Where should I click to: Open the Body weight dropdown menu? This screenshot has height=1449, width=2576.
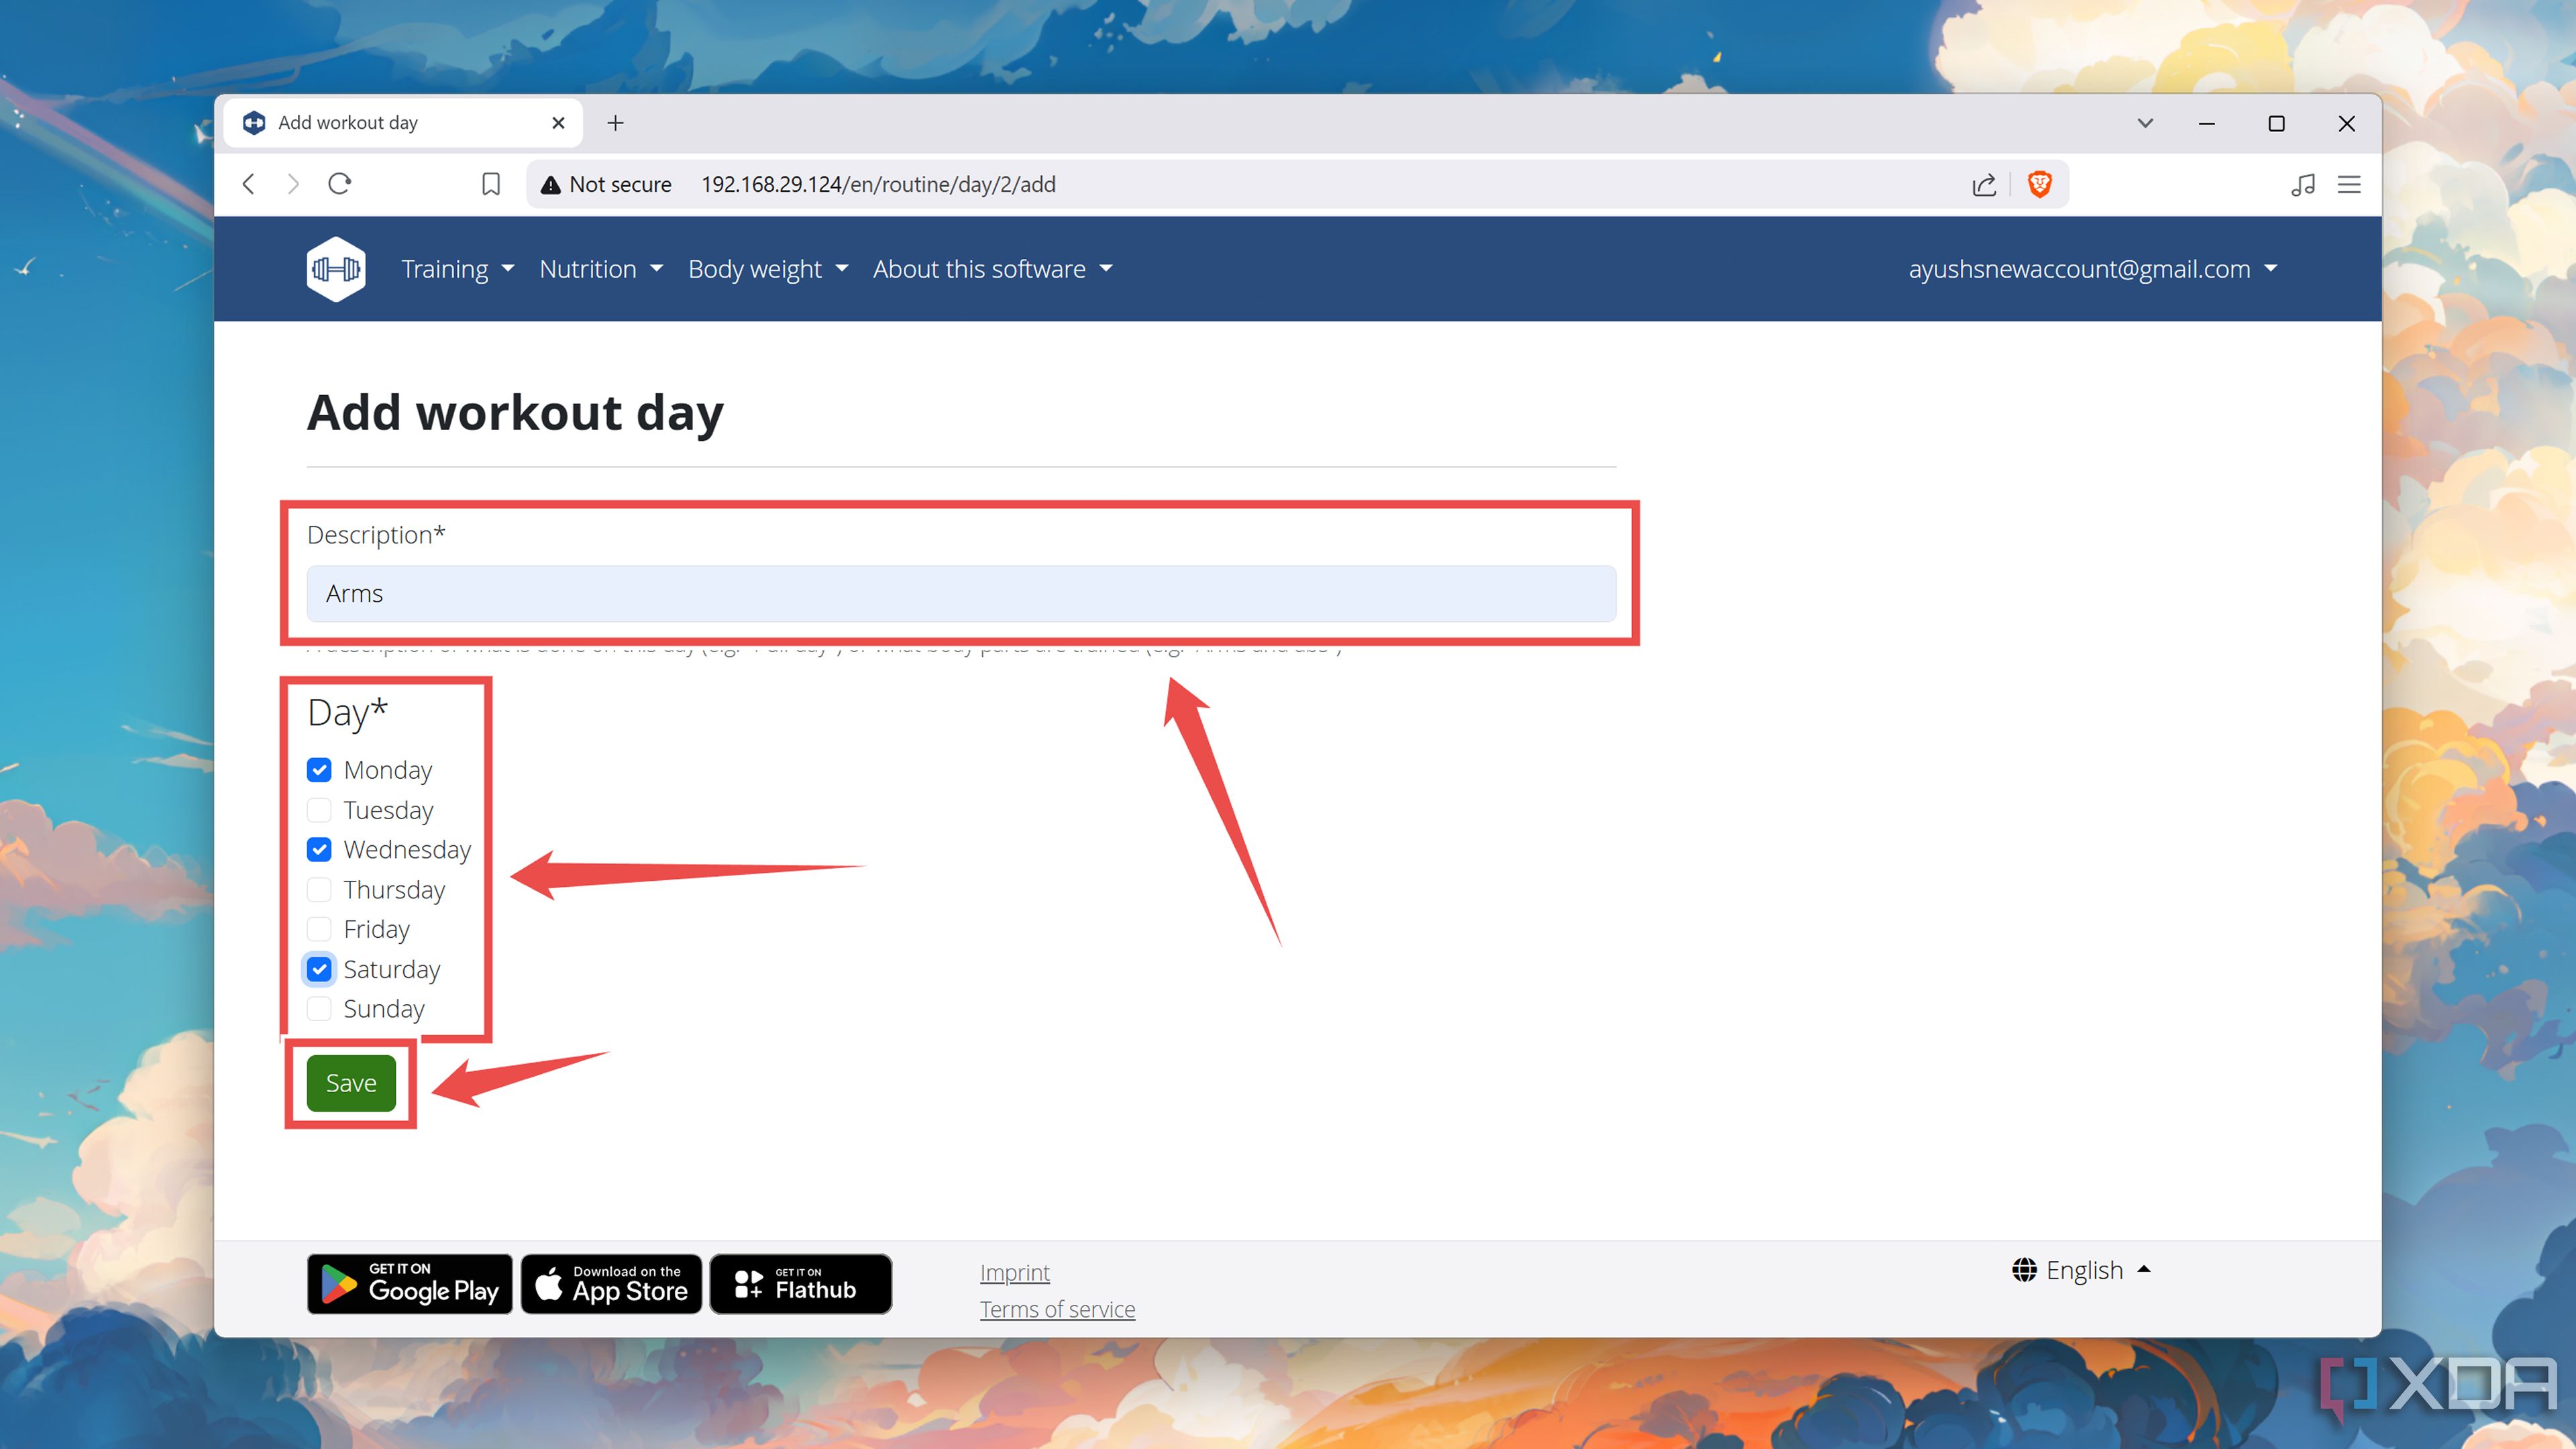click(764, 267)
